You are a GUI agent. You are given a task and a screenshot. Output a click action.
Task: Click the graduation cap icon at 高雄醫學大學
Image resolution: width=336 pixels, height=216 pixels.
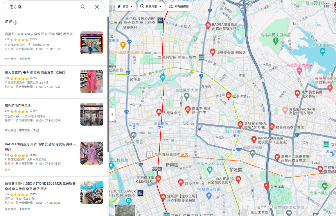pyautogui.click(x=187, y=96)
